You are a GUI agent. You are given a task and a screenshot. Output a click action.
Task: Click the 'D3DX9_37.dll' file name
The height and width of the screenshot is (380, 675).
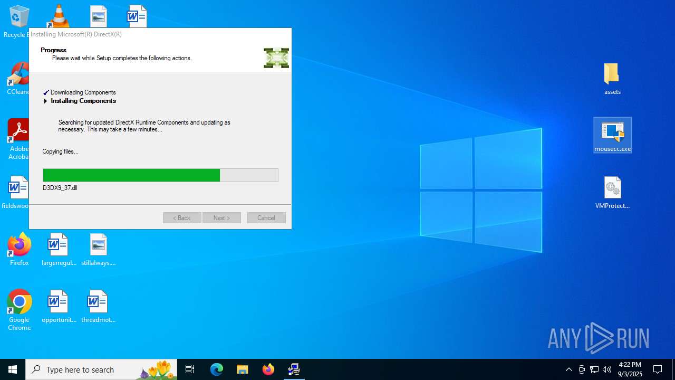[x=60, y=188]
